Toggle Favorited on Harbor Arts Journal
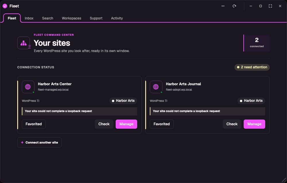287x183 pixels. tap(162, 124)
